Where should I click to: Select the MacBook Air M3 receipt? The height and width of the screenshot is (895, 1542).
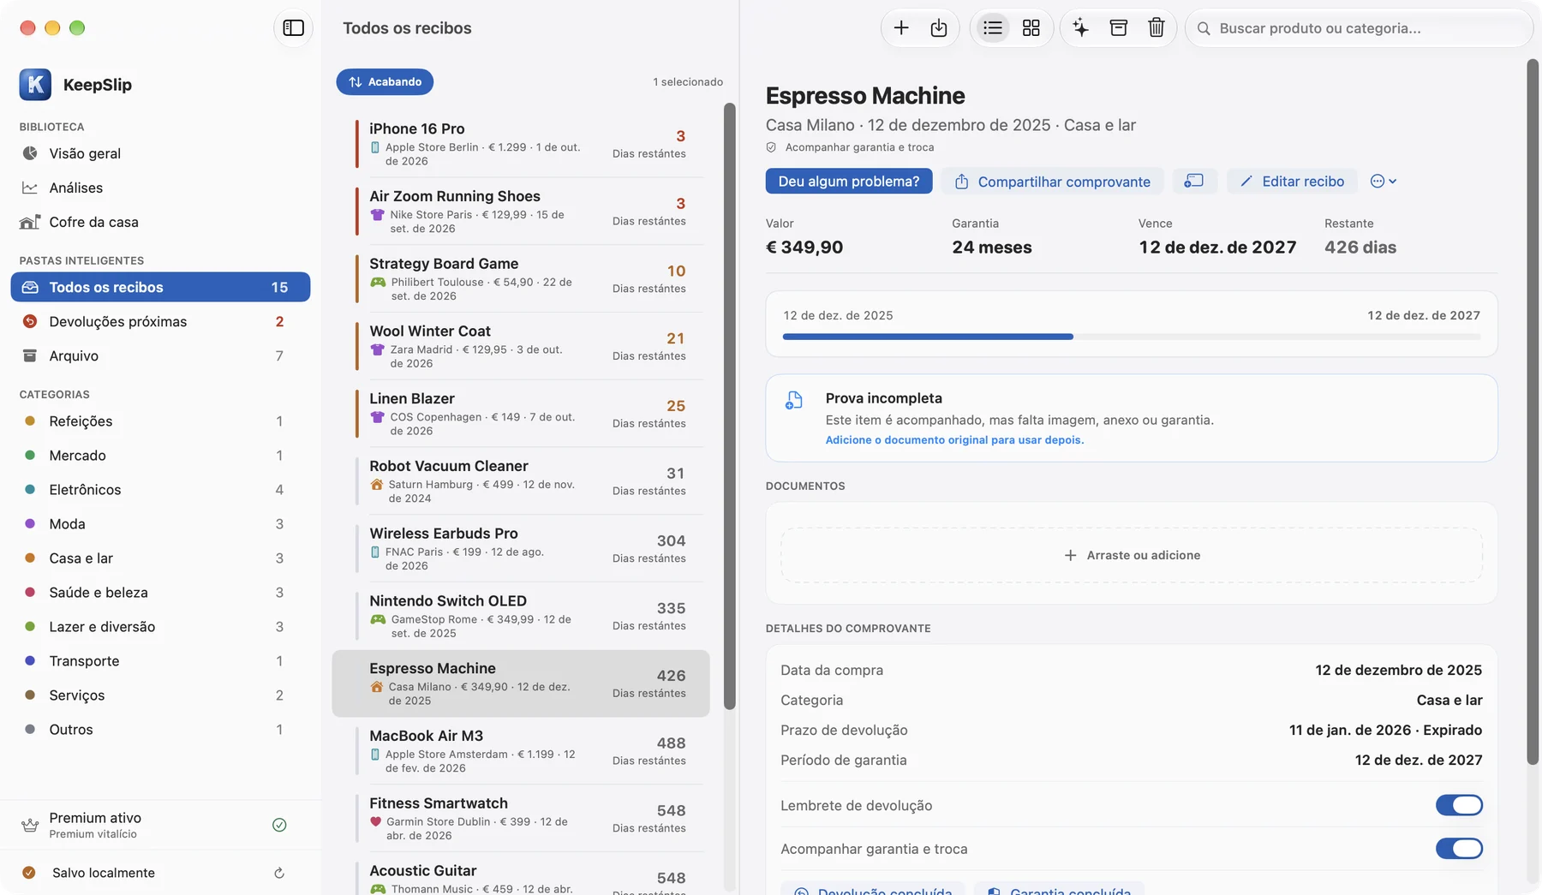(521, 751)
